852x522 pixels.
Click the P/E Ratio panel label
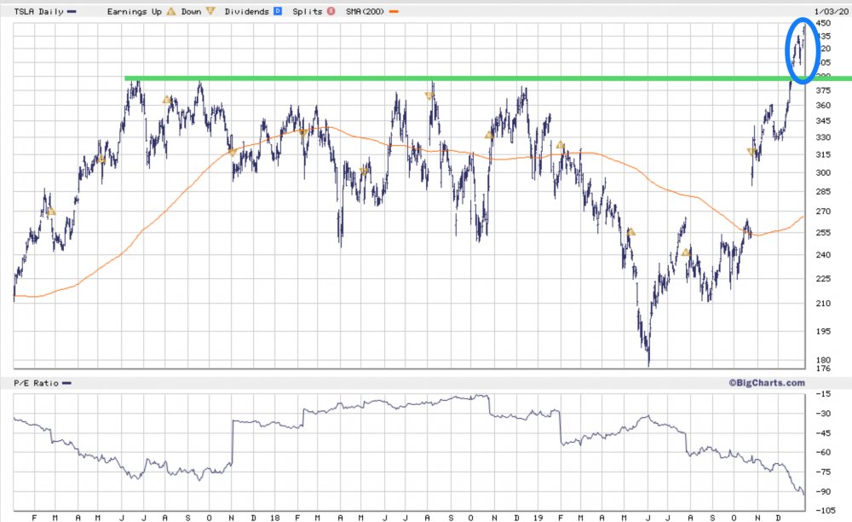tap(36, 383)
